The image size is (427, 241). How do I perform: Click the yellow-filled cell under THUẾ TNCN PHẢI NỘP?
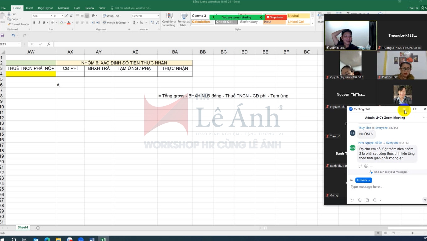pos(31,74)
